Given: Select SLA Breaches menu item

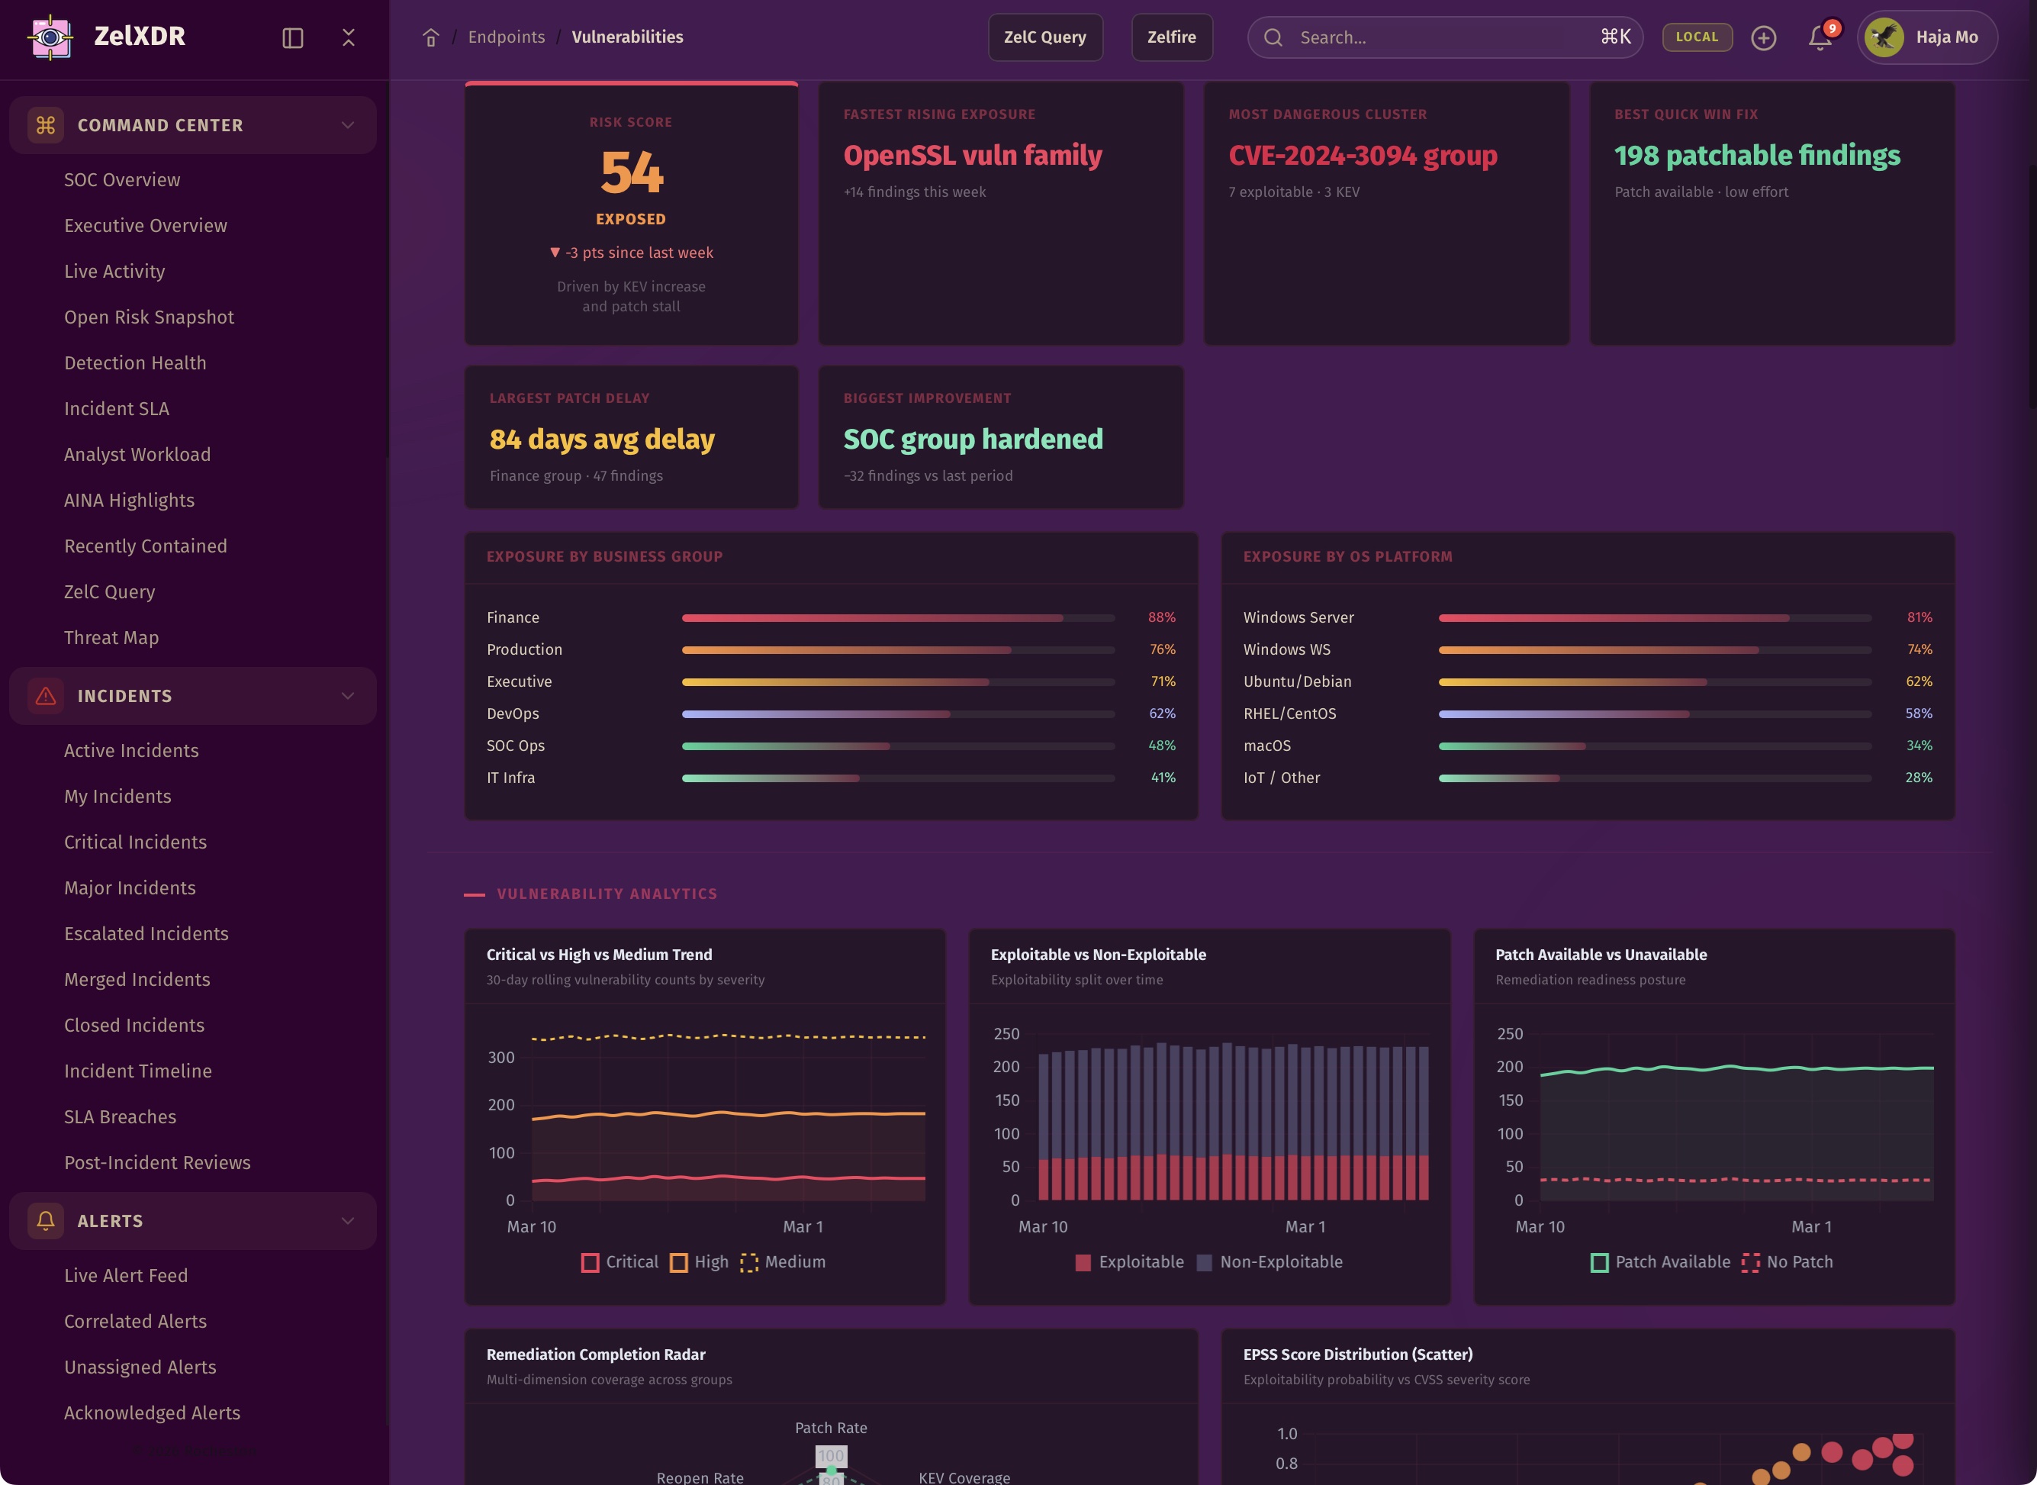Looking at the screenshot, I should [120, 1116].
